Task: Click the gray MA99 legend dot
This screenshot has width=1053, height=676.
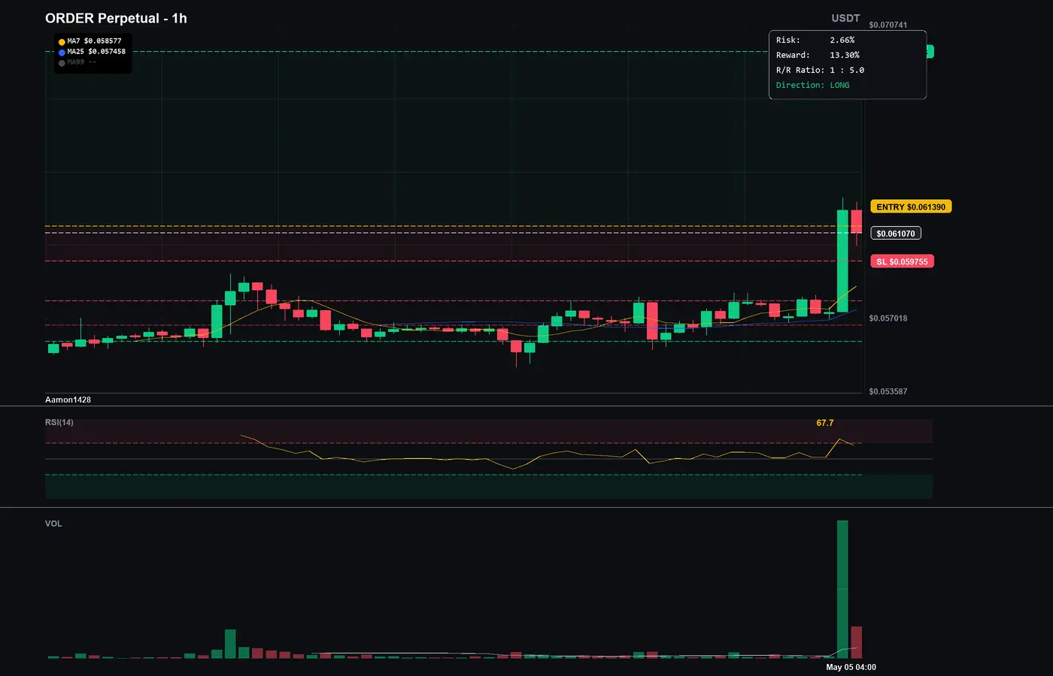Action: (x=62, y=63)
